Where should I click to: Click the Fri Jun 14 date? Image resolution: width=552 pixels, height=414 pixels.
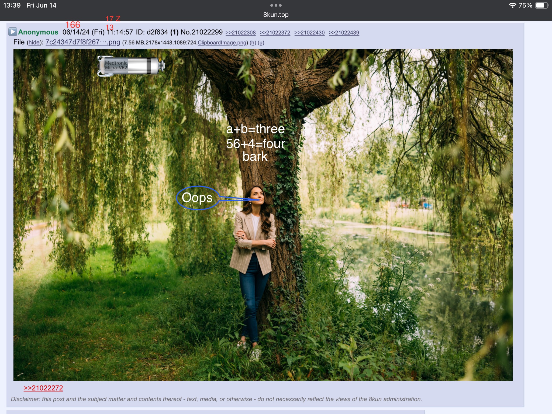[42, 5]
